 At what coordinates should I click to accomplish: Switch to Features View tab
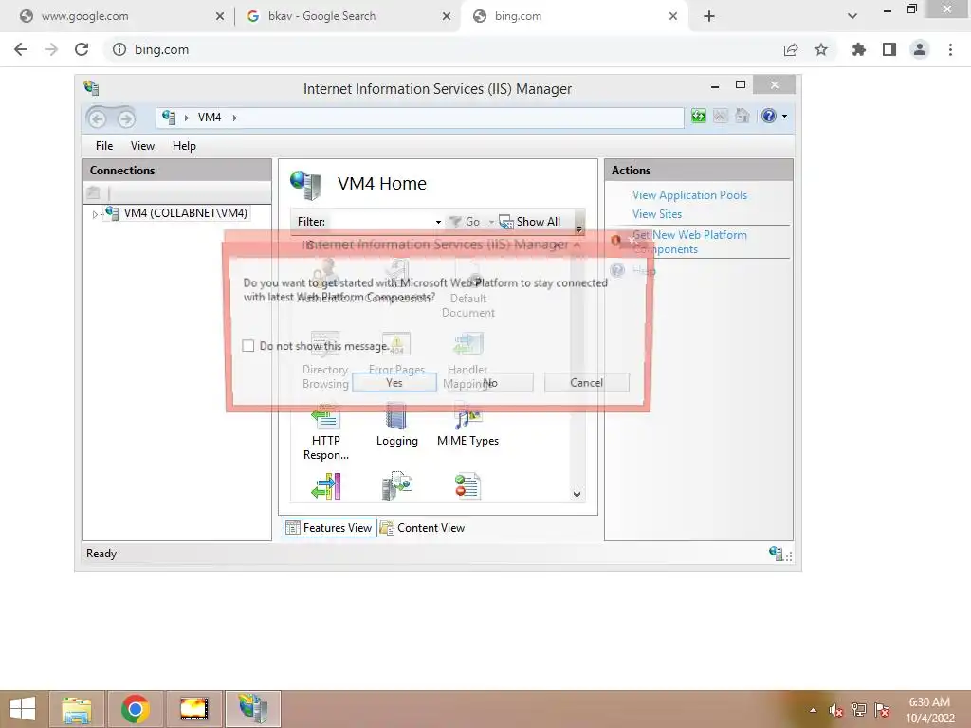(x=330, y=527)
